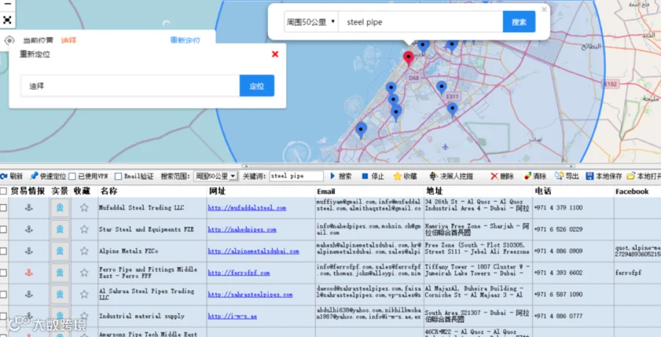Open i-m-s.ae website link

point(232,316)
